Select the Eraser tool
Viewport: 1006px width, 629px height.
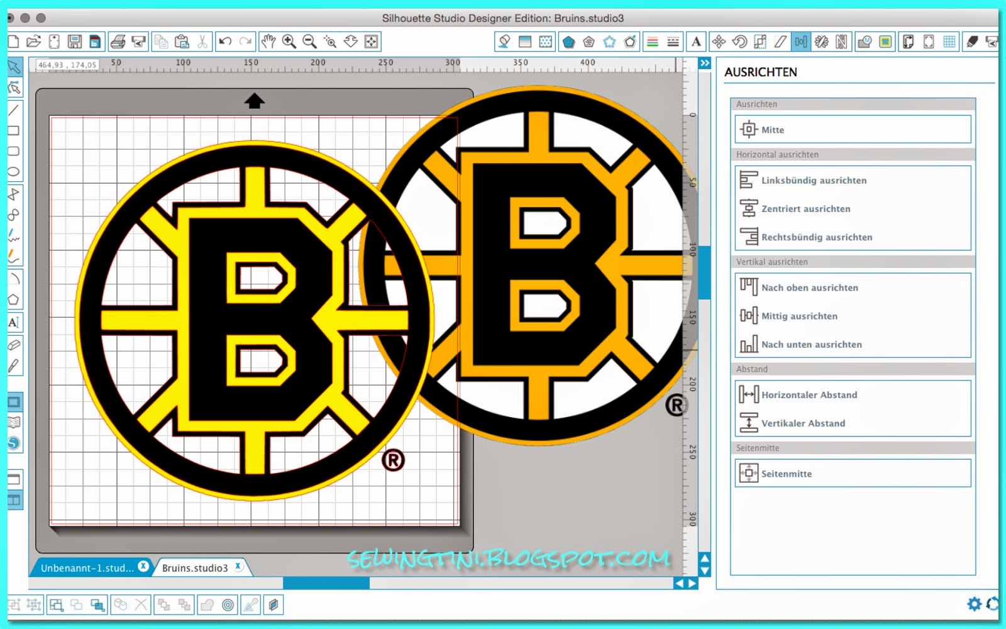coord(14,345)
